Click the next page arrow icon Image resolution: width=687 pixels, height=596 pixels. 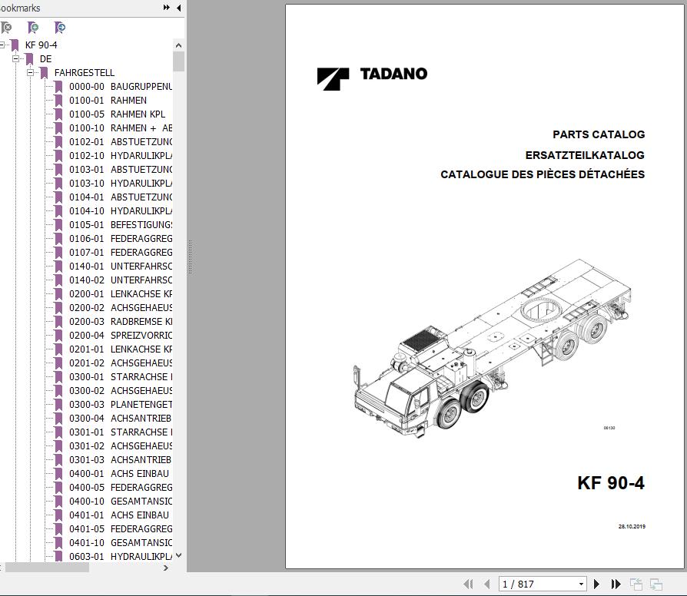click(596, 584)
